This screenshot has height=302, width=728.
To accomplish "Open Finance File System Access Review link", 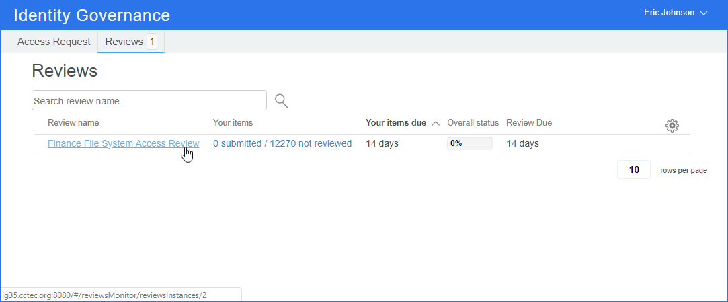I will 123,143.
